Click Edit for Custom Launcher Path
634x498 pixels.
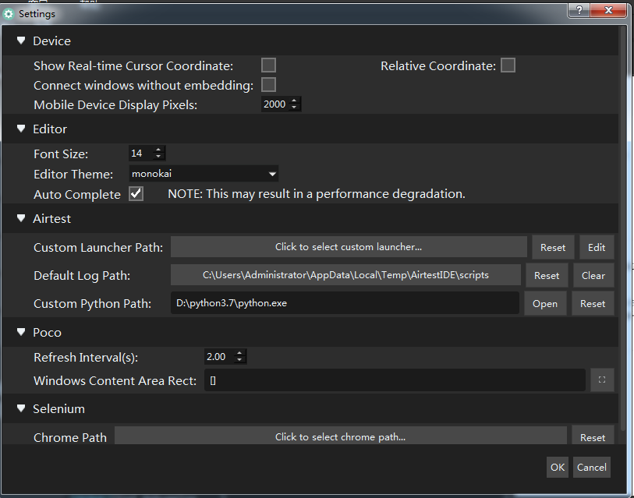(x=597, y=247)
